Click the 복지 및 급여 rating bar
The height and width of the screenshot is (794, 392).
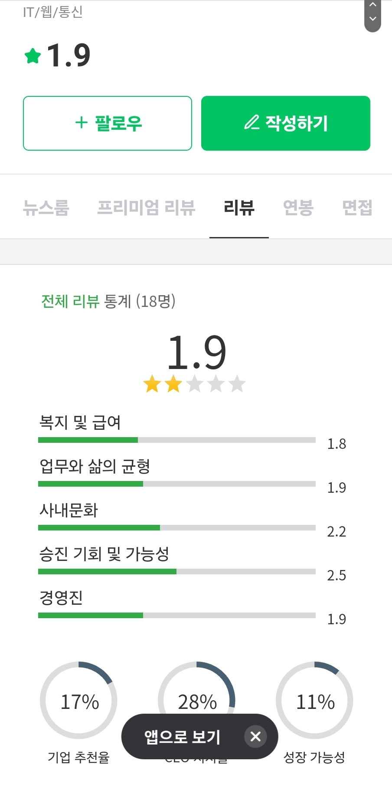[176, 440]
